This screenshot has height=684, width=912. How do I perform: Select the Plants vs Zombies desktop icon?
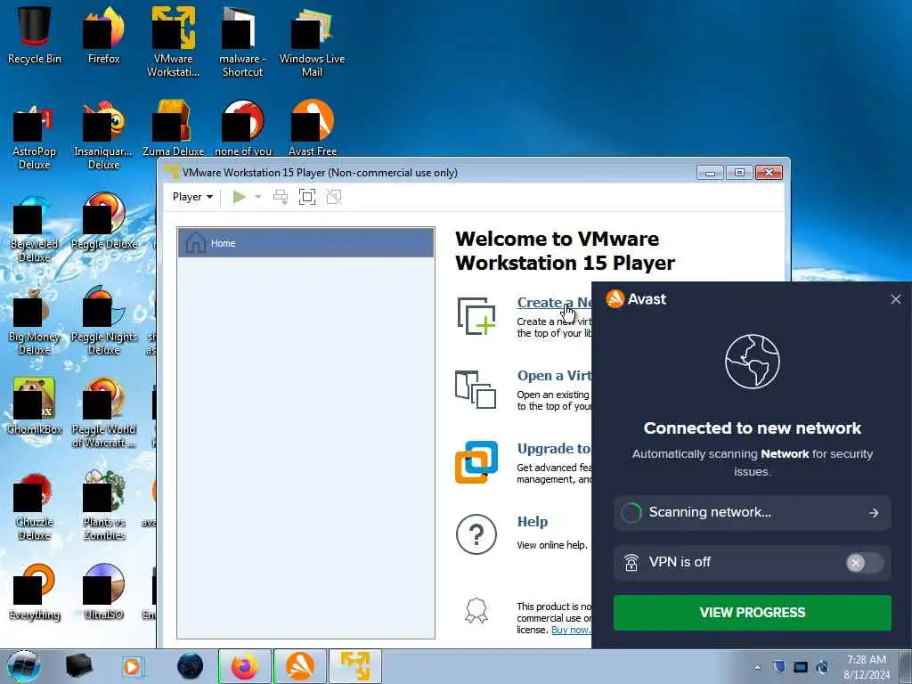103,506
